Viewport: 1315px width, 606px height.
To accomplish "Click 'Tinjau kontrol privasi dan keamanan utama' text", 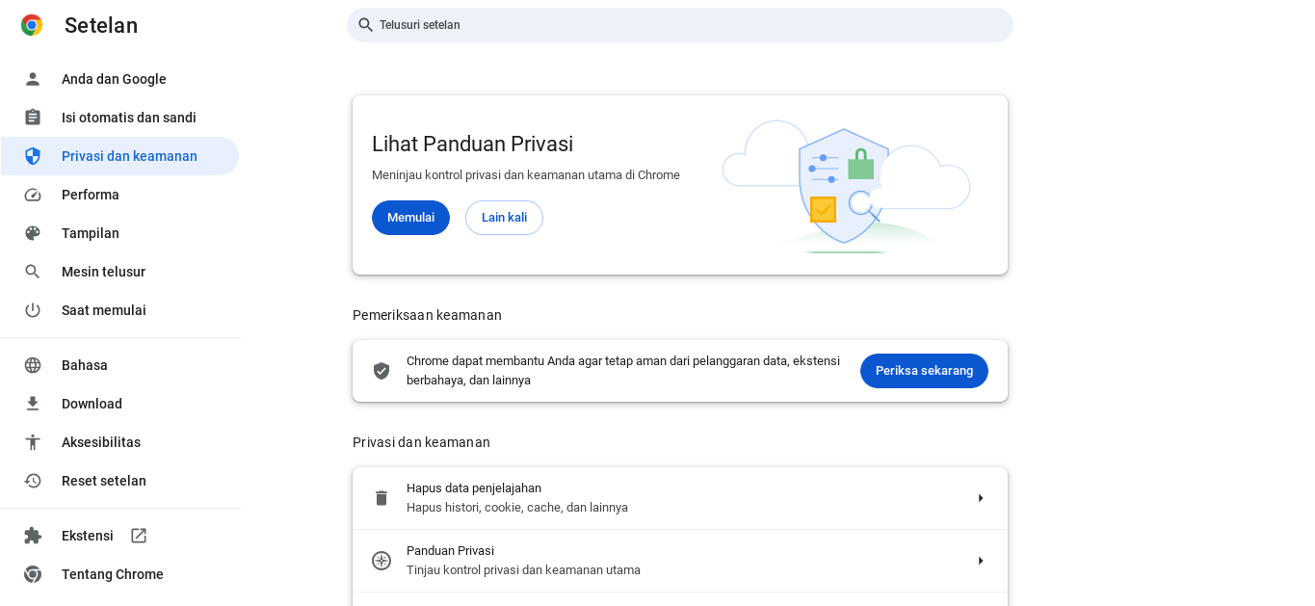I will pos(523,570).
